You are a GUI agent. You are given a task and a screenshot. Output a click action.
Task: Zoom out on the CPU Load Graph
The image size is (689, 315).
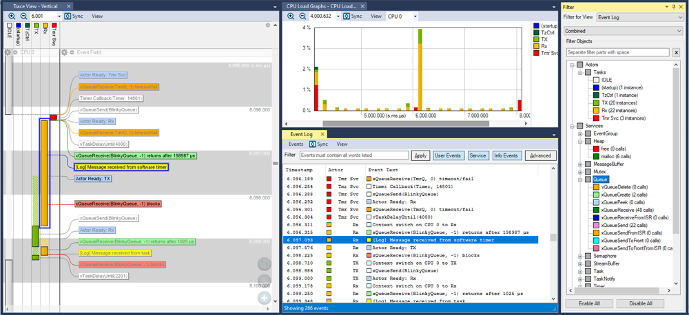pos(304,16)
